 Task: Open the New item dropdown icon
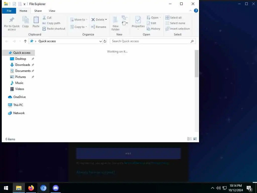(x=124, y=23)
